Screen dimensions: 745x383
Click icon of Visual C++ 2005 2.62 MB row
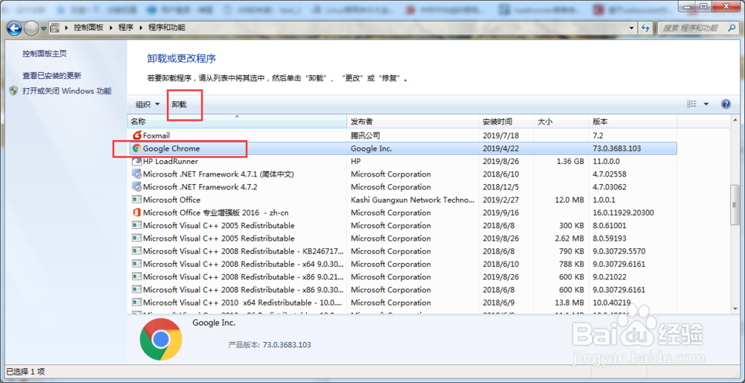point(137,238)
